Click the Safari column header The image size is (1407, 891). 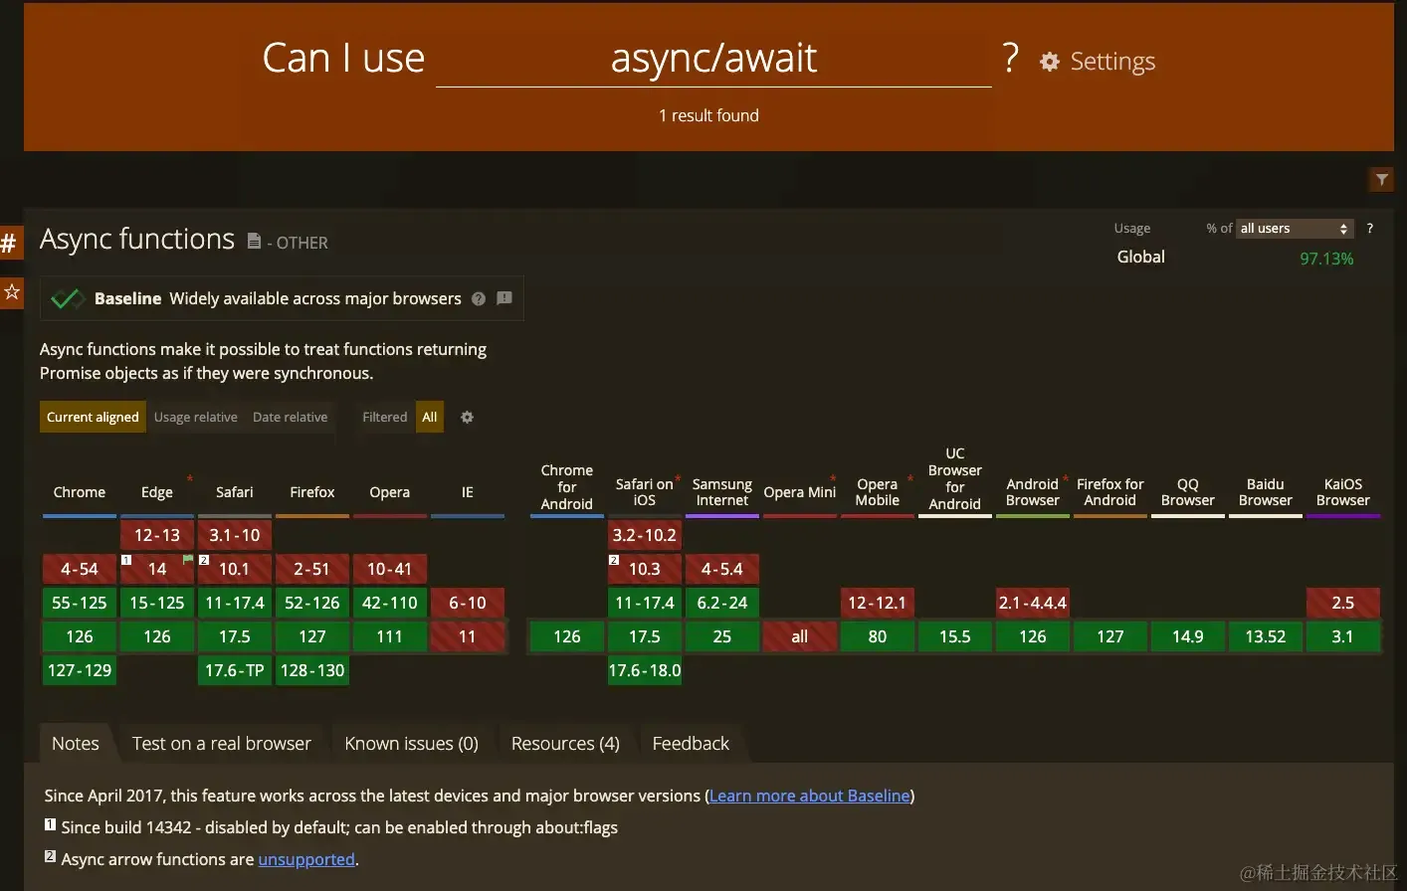[x=235, y=492]
